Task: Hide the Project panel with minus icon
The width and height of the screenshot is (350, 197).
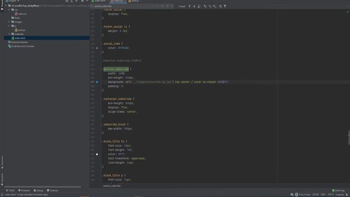Action: 87,1
